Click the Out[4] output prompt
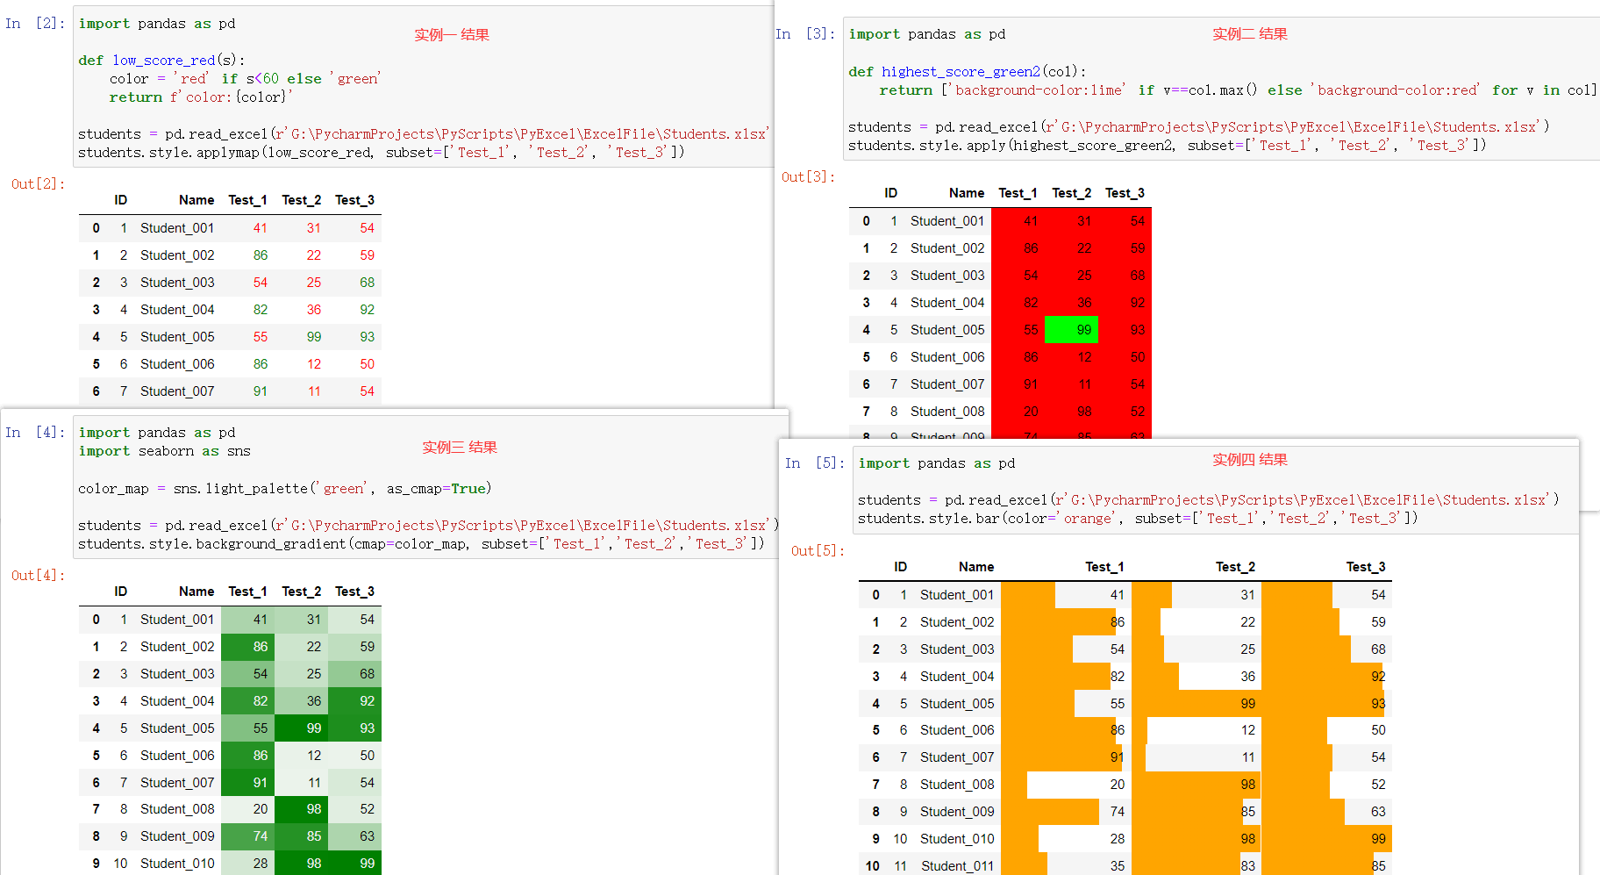Viewport: 1600px width, 875px height. click(39, 575)
